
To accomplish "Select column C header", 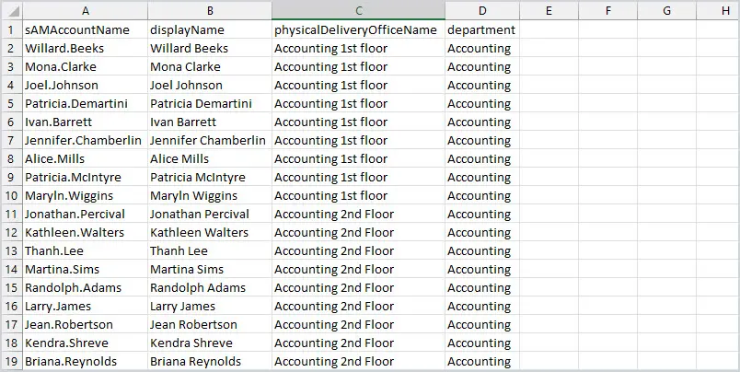I will pyautogui.click(x=359, y=10).
